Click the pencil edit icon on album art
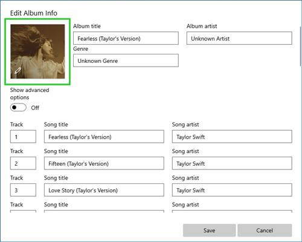Viewport: 302px width, 242px height. point(18,70)
